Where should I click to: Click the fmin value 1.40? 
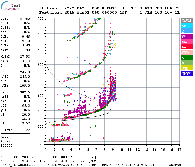26,50
